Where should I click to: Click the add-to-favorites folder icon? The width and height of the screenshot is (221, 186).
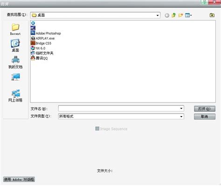click(x=212, y=15)
